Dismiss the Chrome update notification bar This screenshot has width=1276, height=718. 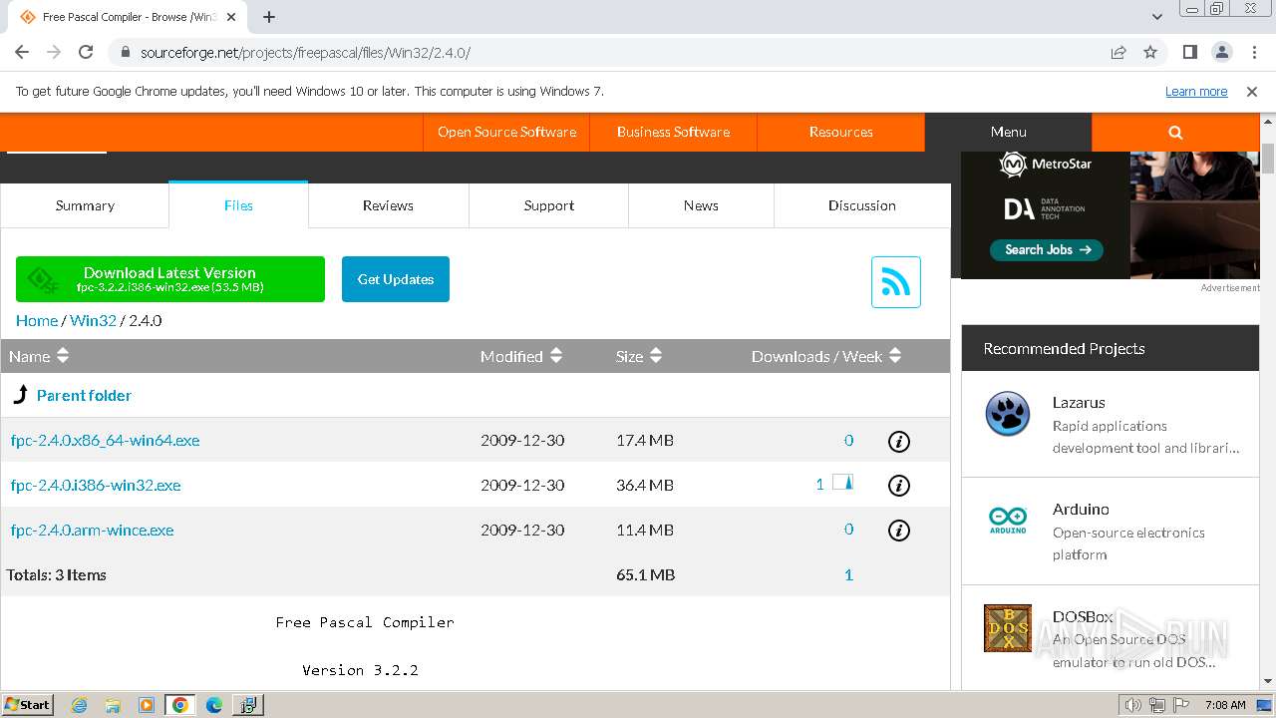(1252, 91)
